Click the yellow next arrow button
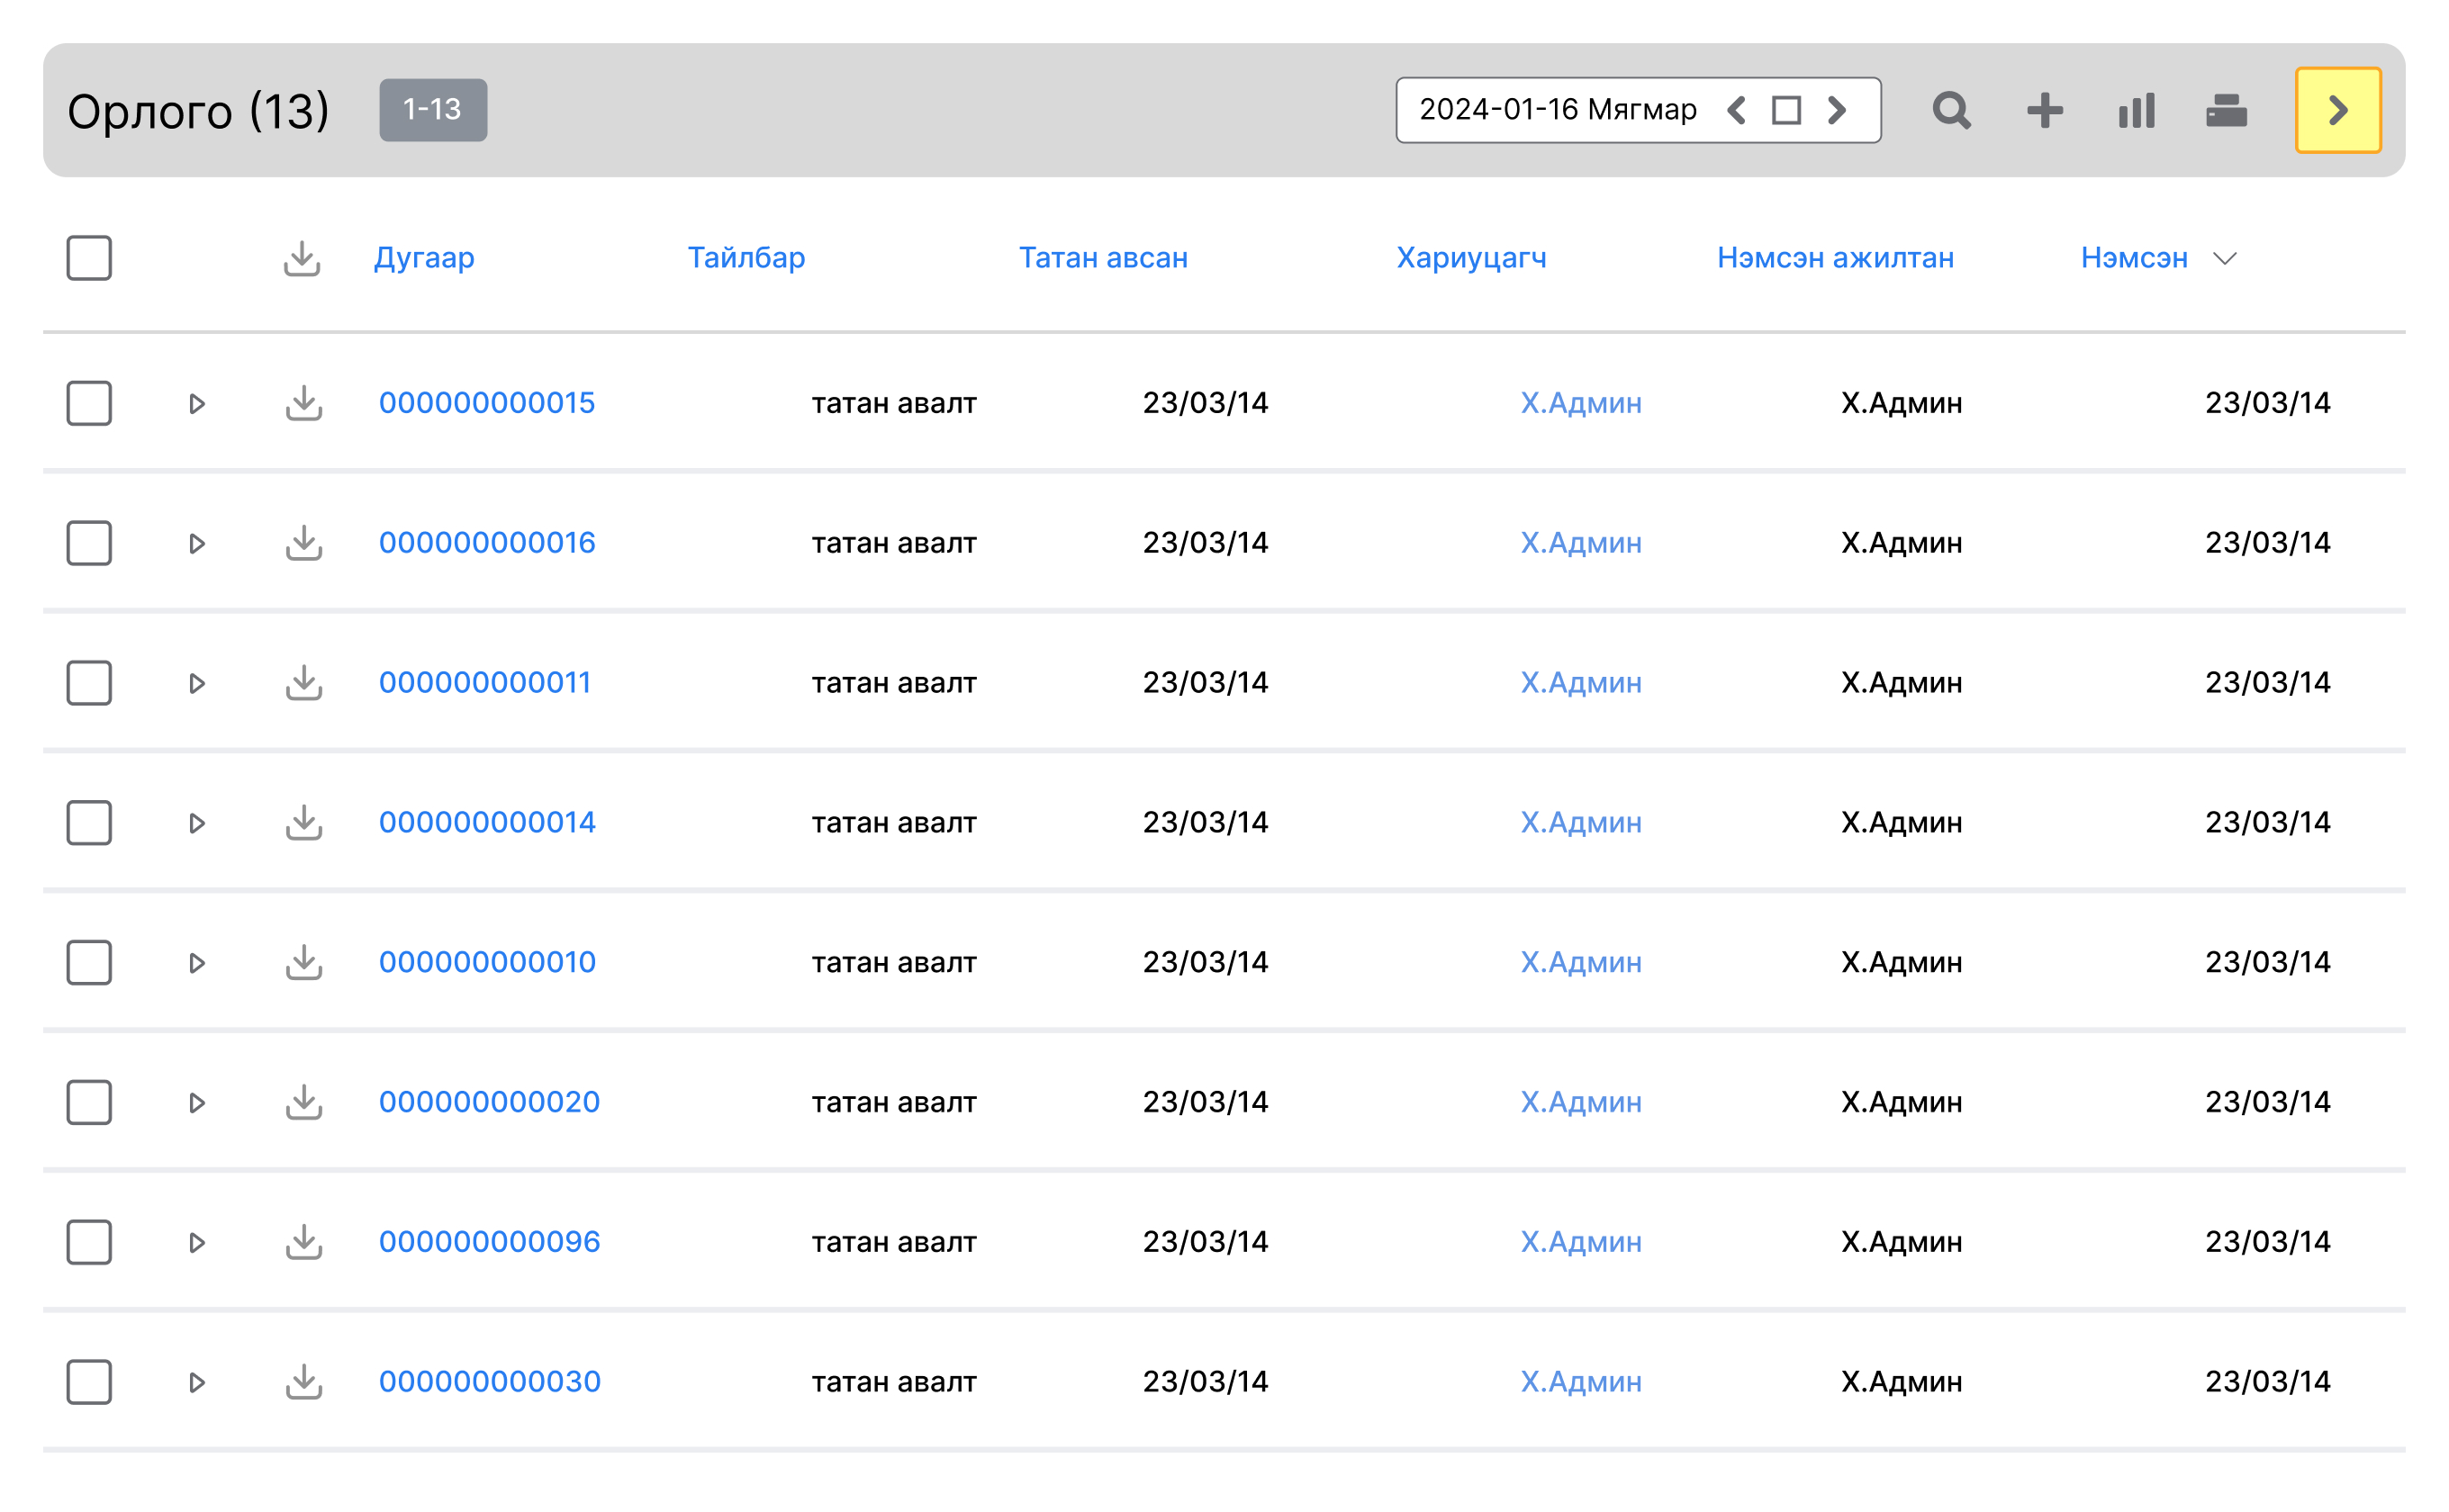The width and height of the screenshot is (2449, 1512). click(x=2337, y=110)
